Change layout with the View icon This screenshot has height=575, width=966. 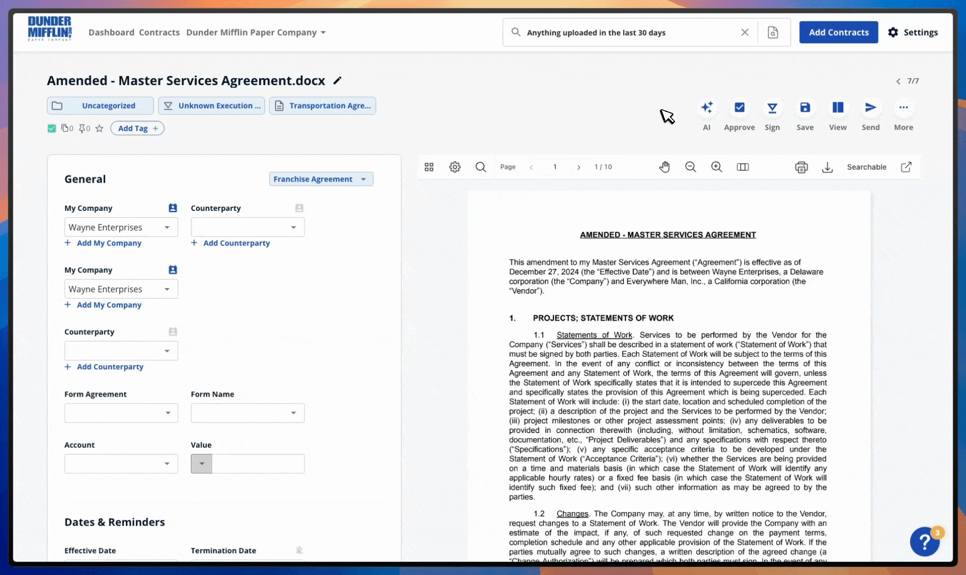838,108
